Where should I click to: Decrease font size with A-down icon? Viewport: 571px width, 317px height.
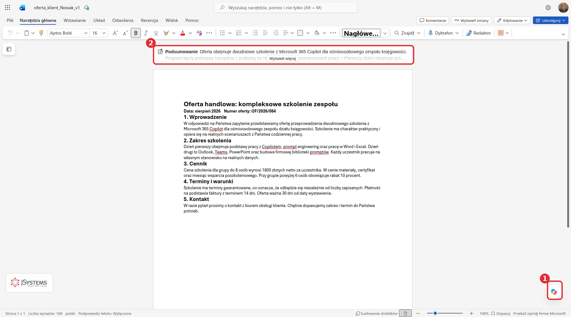pos(126,33)
